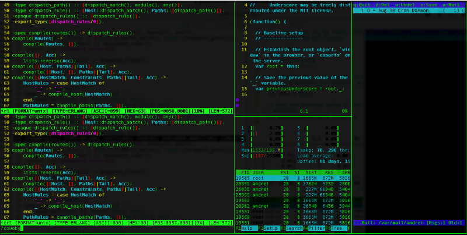Click the mutt status line /var/mail/andrei
467x235 pixels.
pyautogui.click(x=410, y=223)
